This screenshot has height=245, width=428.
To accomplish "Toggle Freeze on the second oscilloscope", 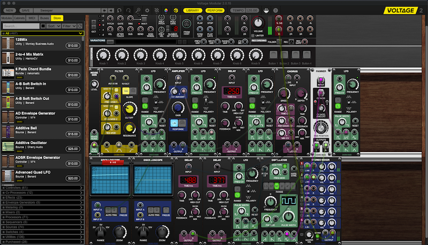I will [166, 210].
